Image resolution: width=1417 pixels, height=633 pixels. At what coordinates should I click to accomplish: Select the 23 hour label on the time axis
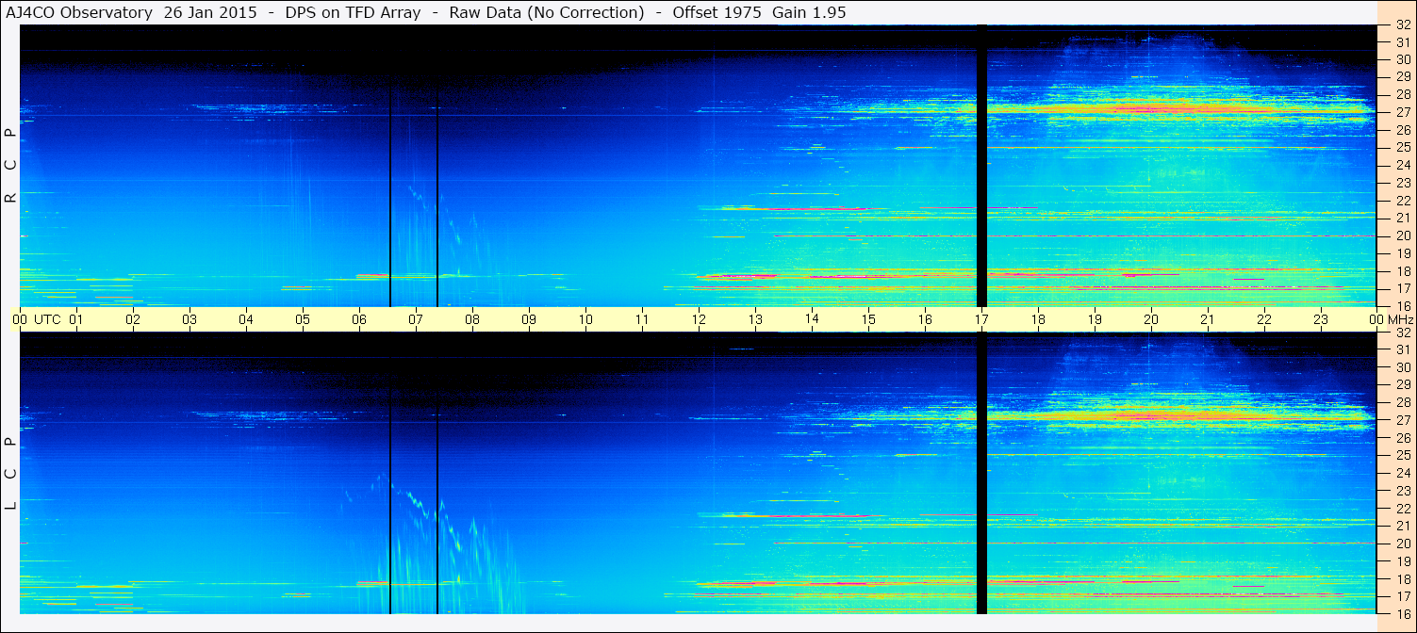pyautogui.click(x=1321, y=319)
